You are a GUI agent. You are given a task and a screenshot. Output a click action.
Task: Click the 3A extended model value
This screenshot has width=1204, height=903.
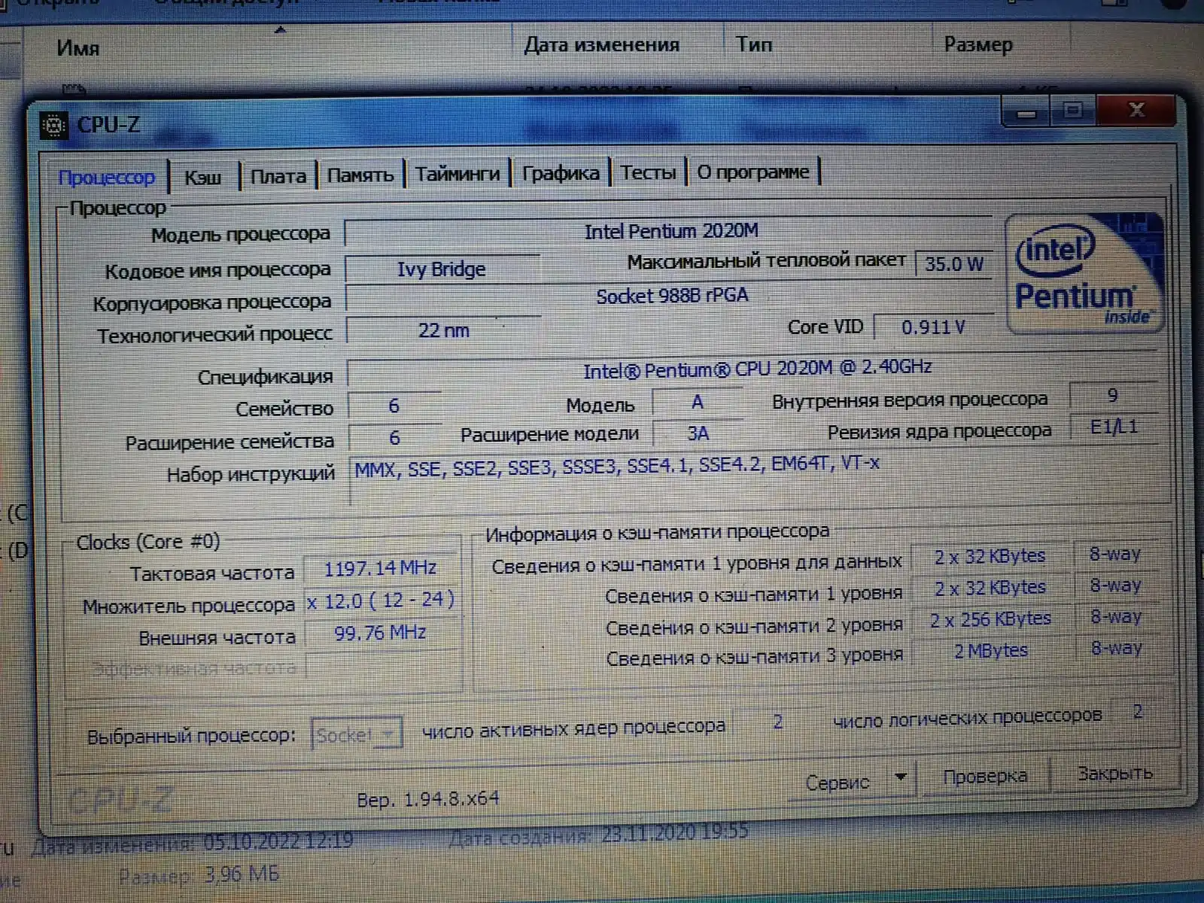[x=698, y=433]
